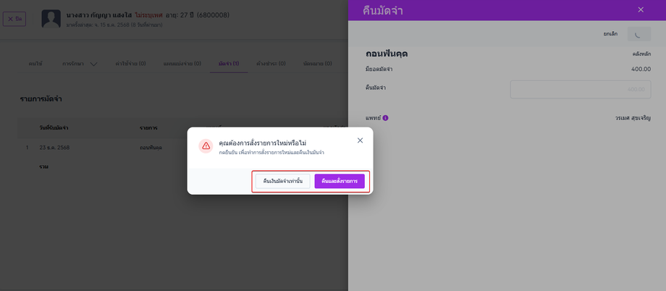Click ยกเลิก in the refund panel
This screenshot has width=666, height=291.
tap(610, 34)
